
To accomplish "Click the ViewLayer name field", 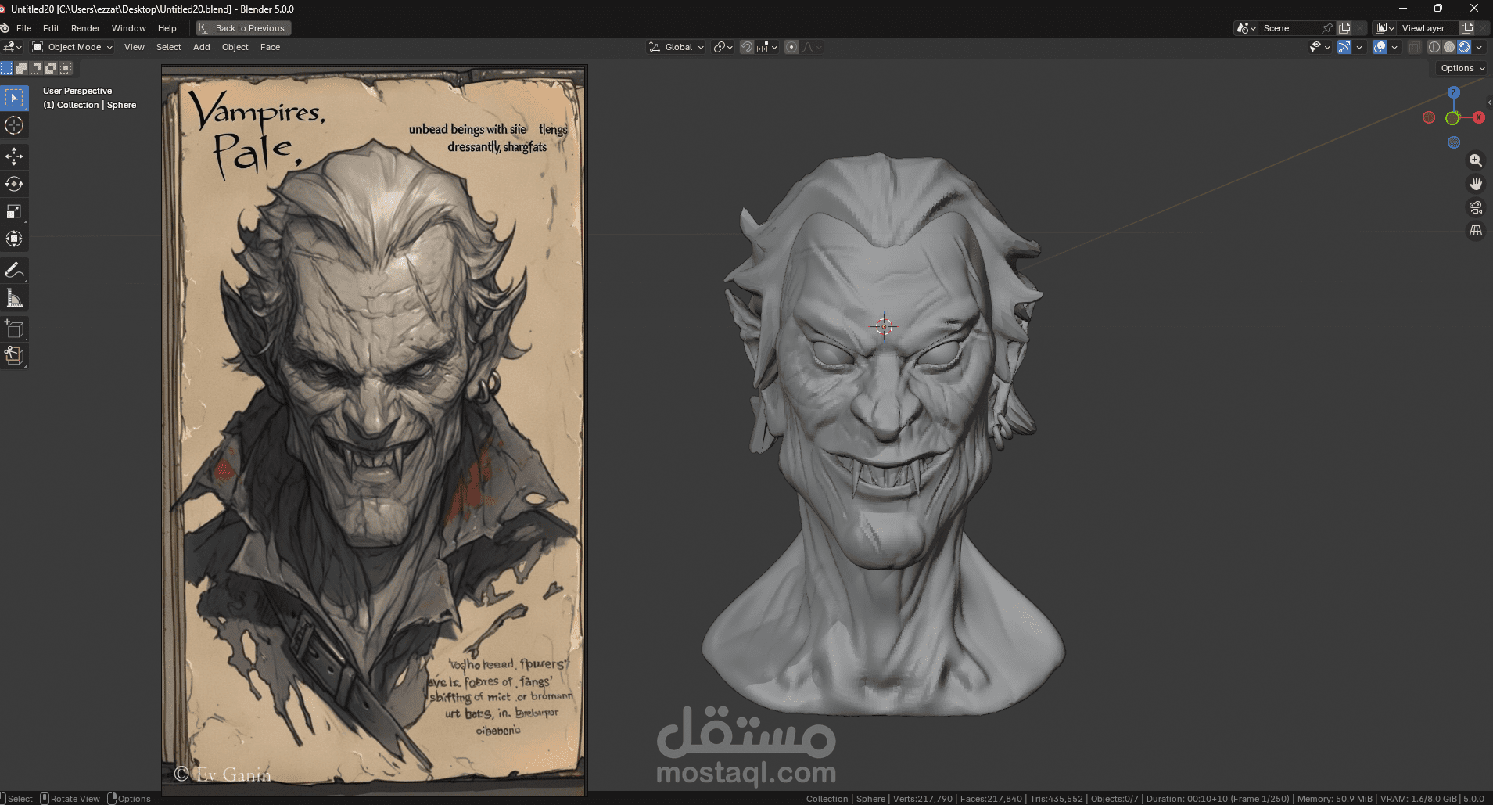I will (1428, 28).
